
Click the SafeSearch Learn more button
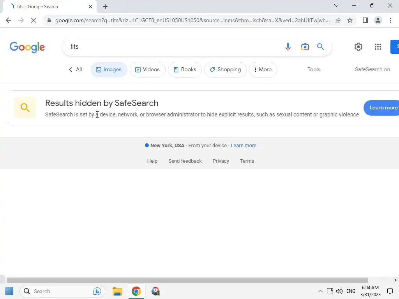381,108
